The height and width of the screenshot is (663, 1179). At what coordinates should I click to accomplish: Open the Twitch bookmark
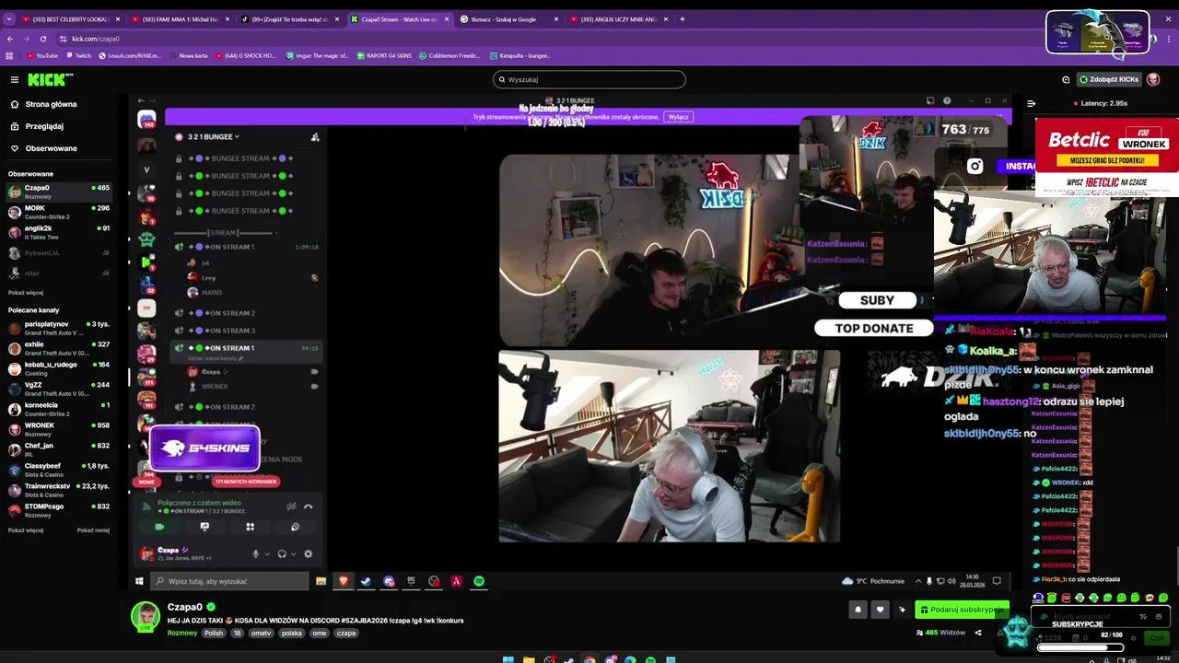78,55
